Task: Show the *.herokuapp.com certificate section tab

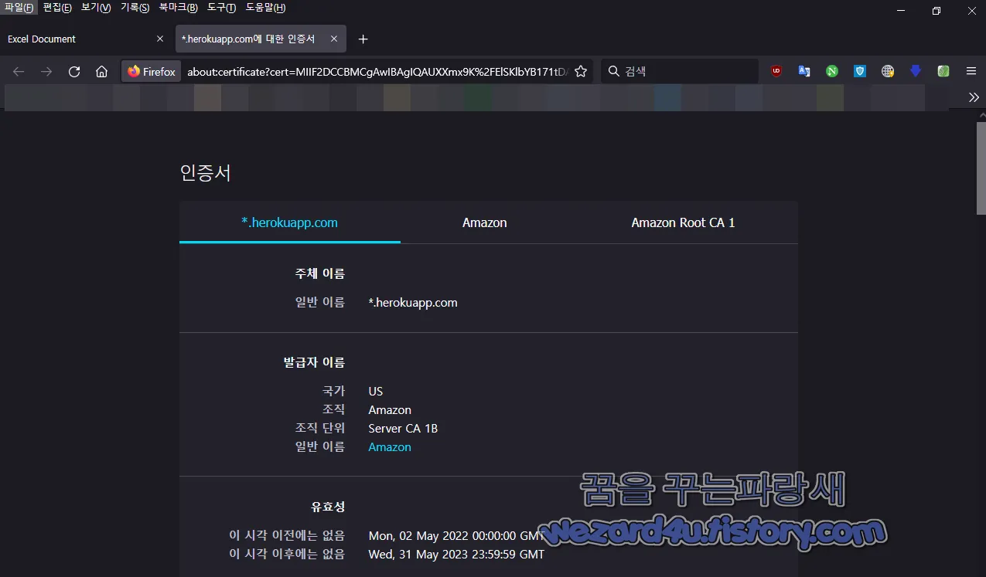Action: point(290,222)
